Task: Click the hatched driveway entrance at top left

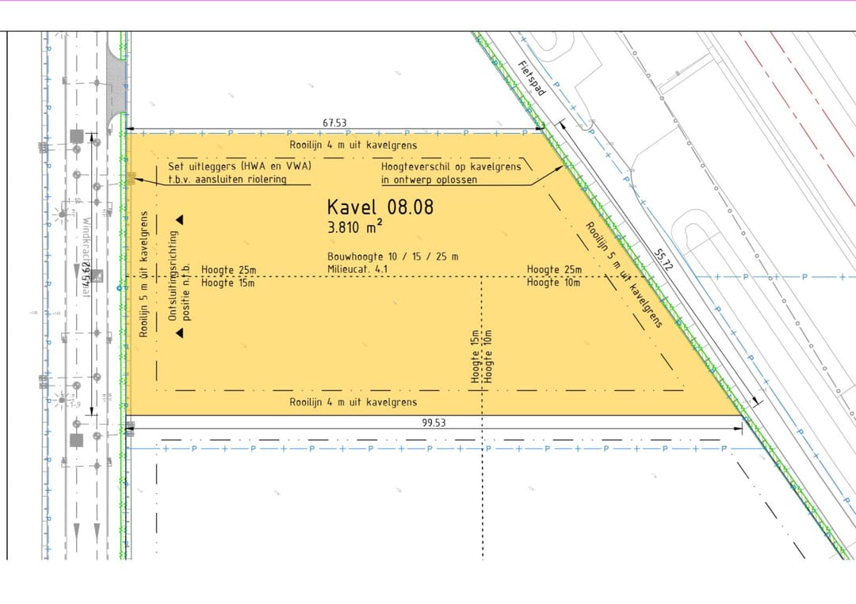Action: point(117,87)
